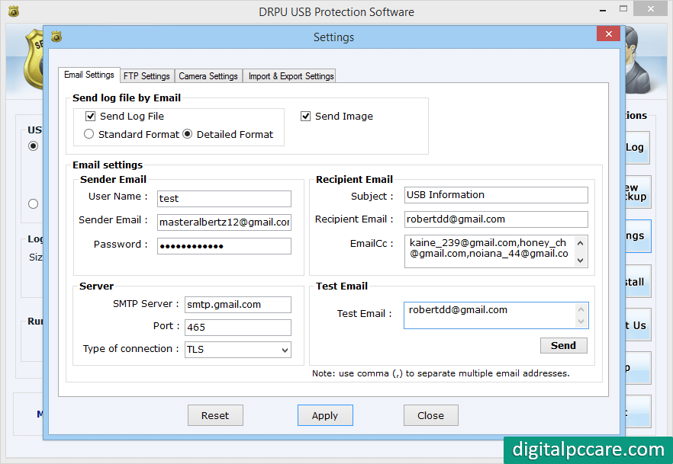Open the Camera Settings tab
This screenshot has height=464, width=673.
[208, 76]
